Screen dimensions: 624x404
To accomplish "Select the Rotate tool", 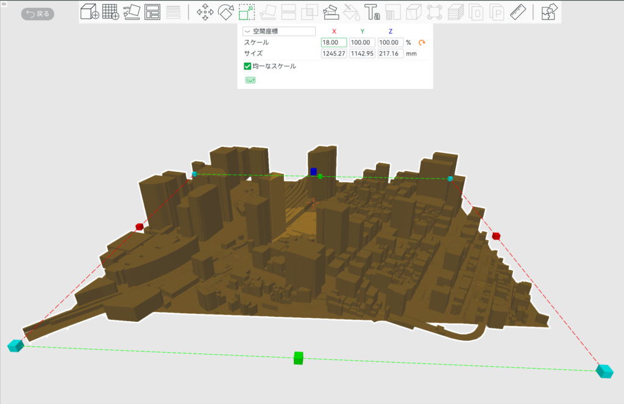I will pos(226,12).
